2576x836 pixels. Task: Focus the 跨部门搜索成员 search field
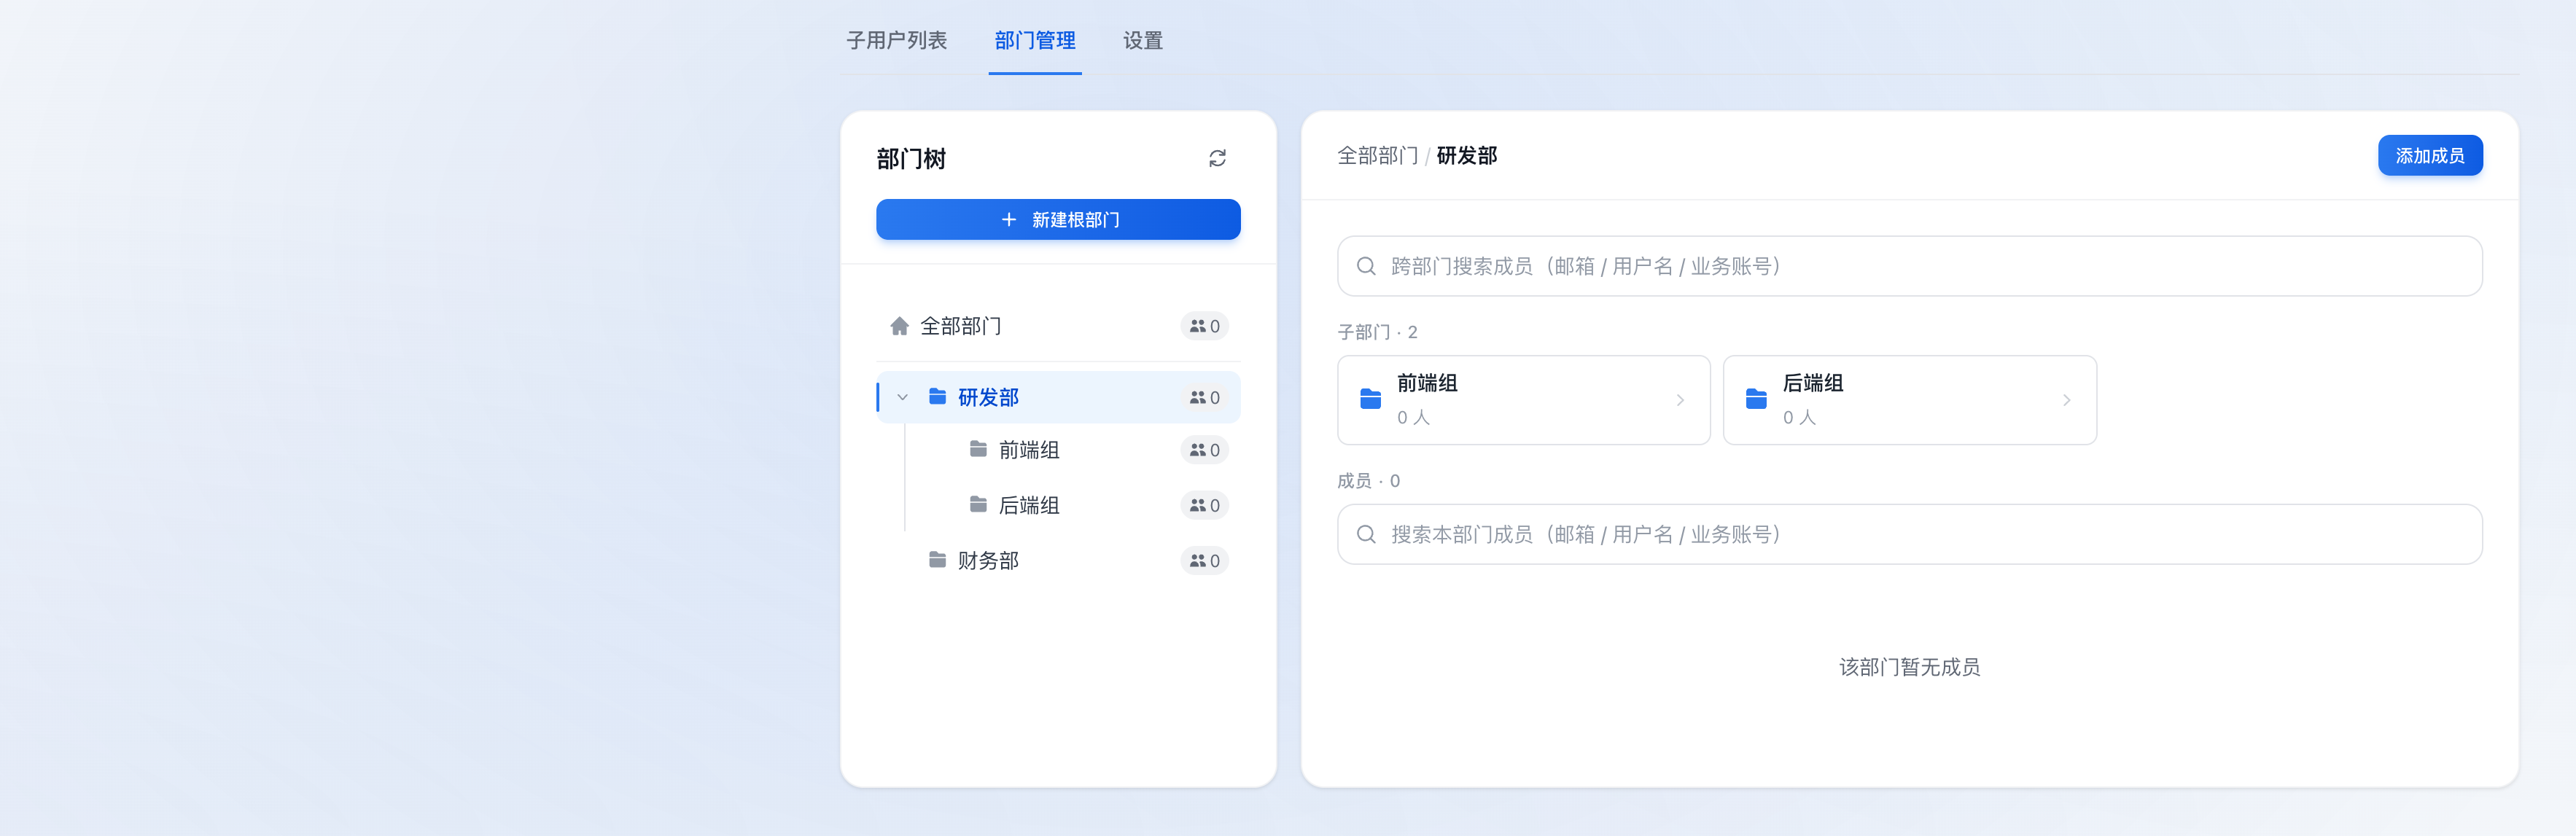click(1909, 266)
